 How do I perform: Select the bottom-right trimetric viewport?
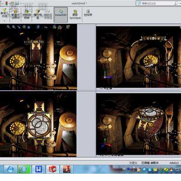[138, 124]
